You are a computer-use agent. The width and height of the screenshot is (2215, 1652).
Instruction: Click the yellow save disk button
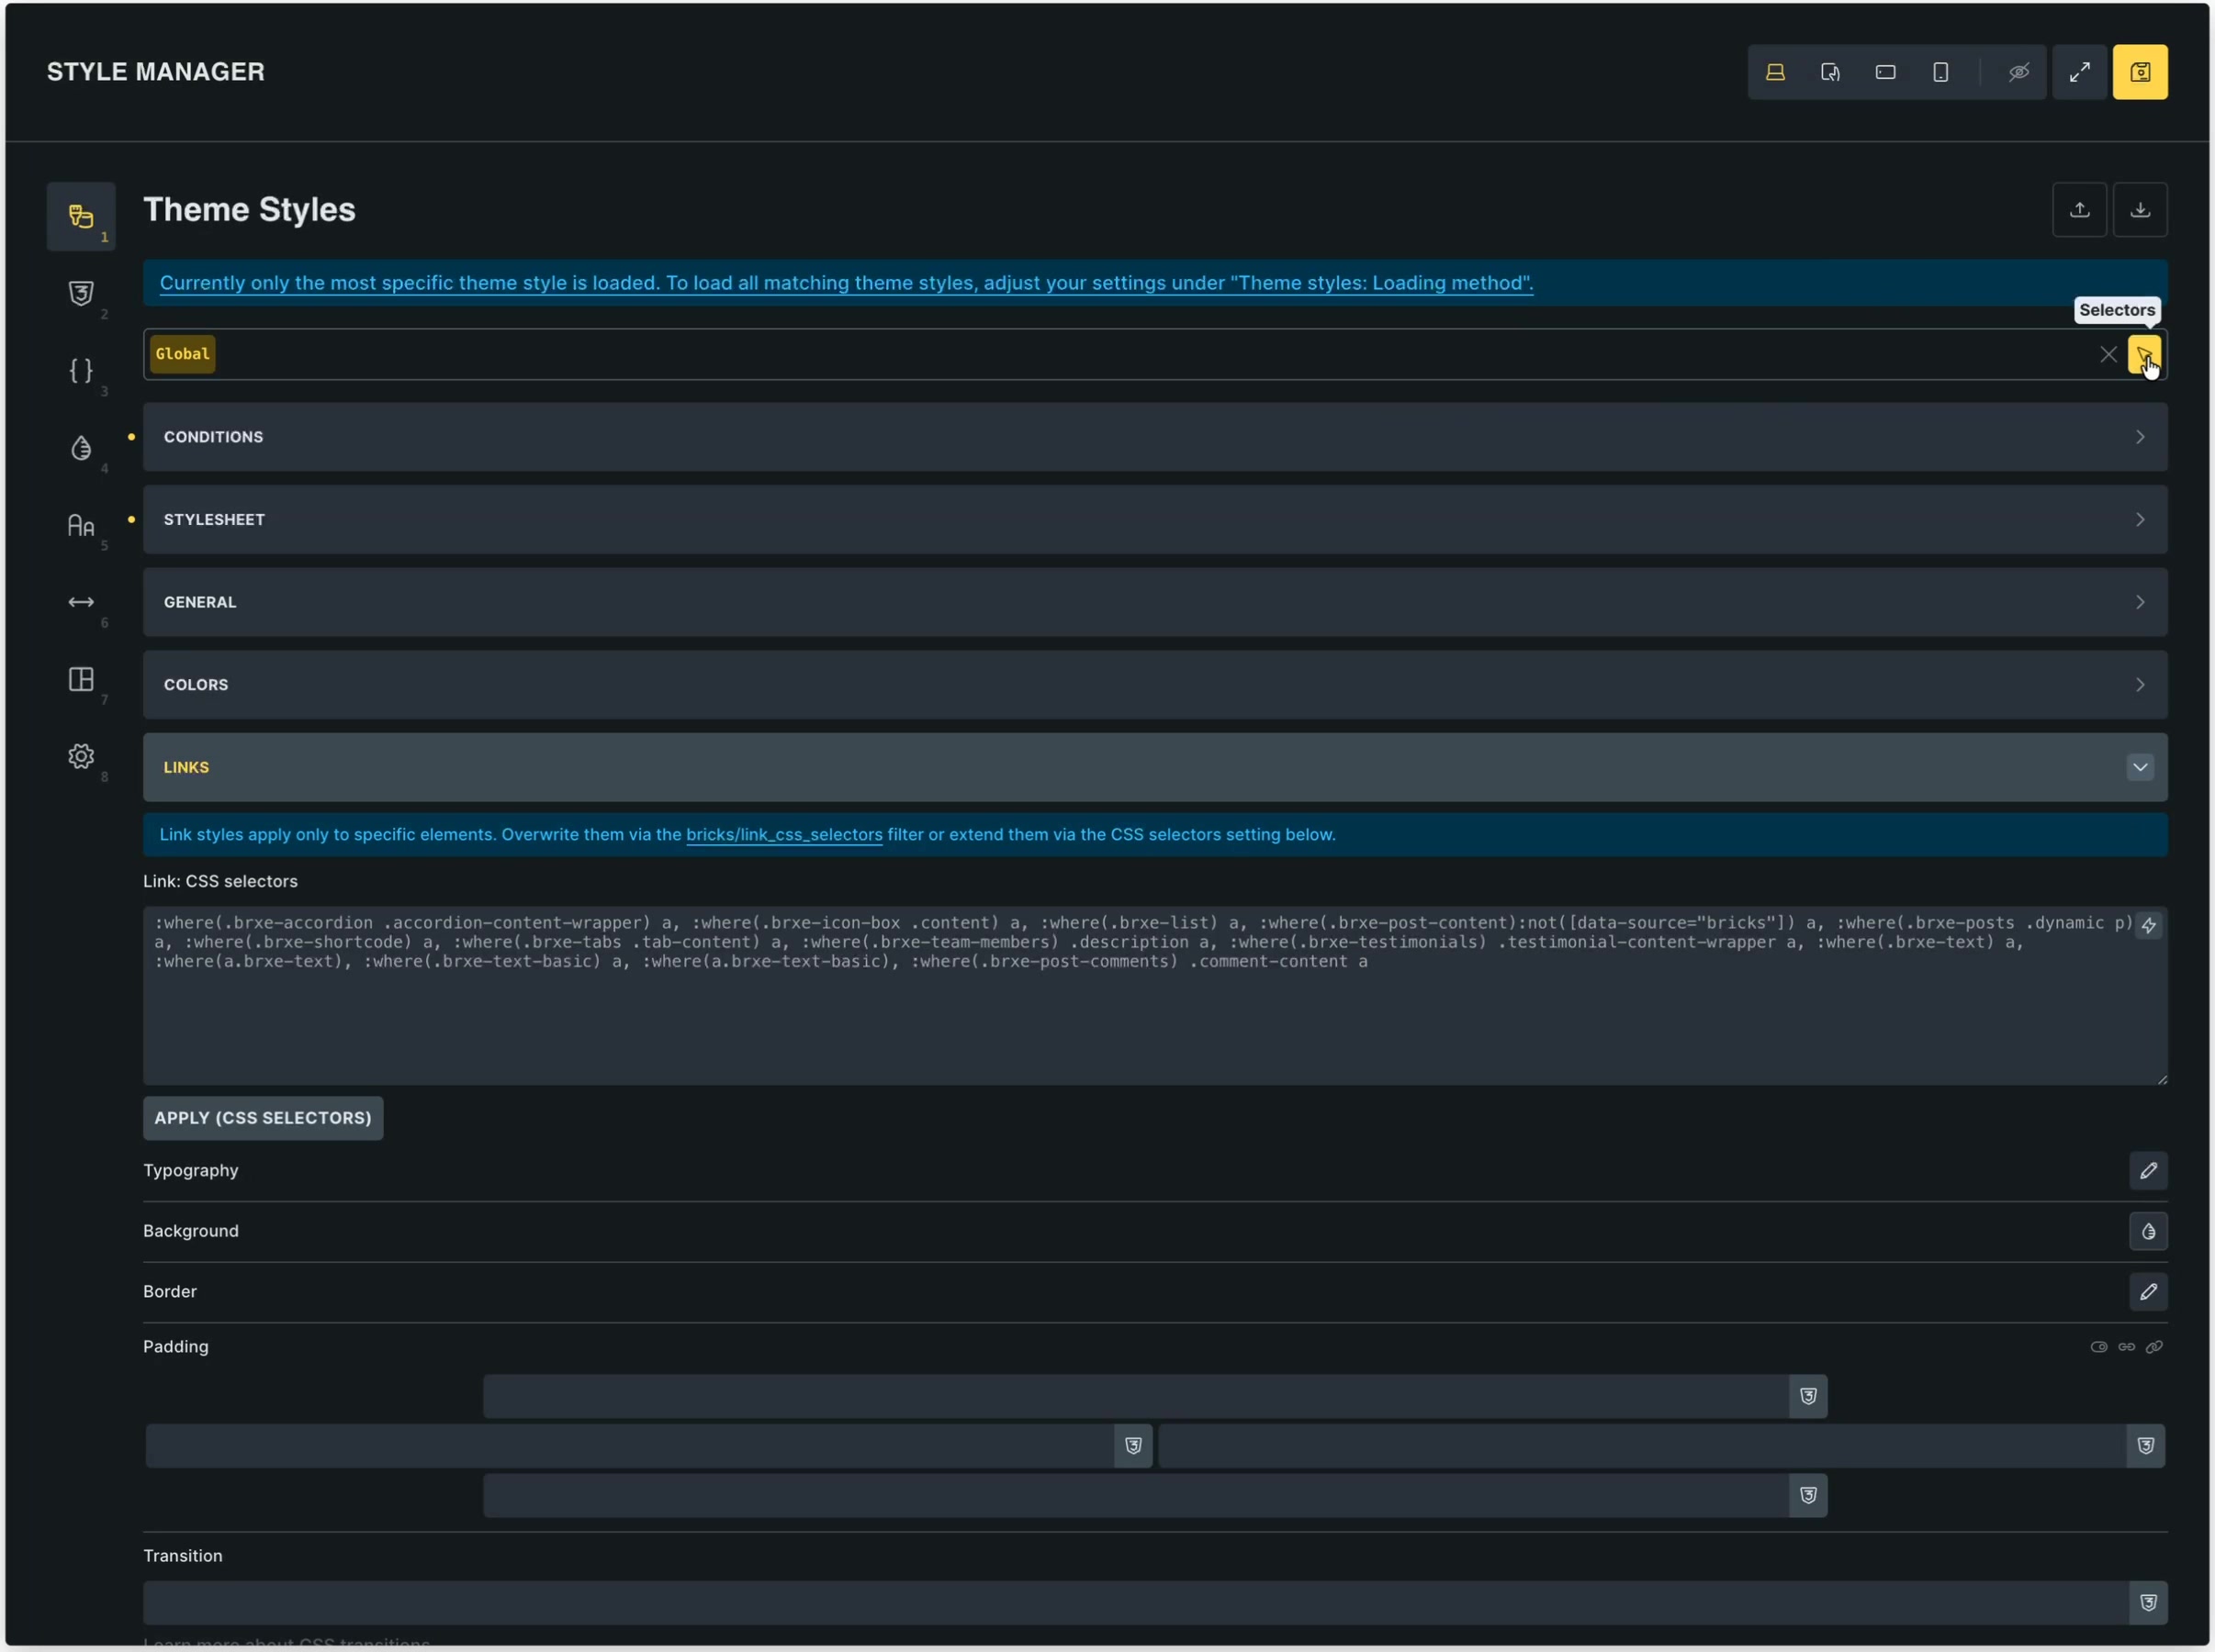(2141, 72)
